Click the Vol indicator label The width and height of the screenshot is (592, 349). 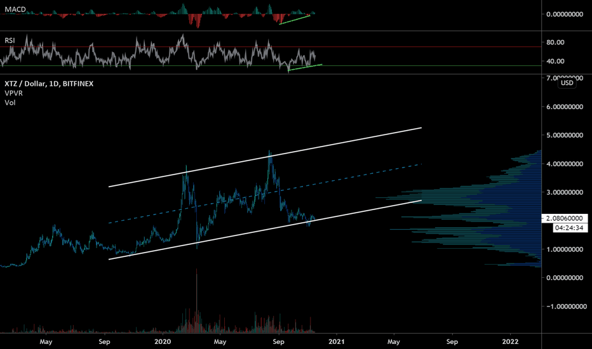coord(10,103)
